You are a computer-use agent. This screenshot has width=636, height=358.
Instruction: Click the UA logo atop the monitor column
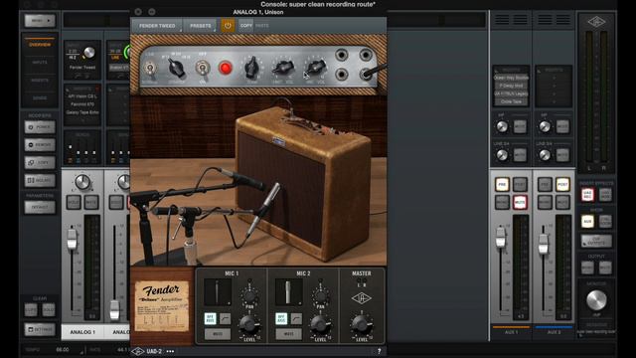pyautogui.click(x=596, y=22)
